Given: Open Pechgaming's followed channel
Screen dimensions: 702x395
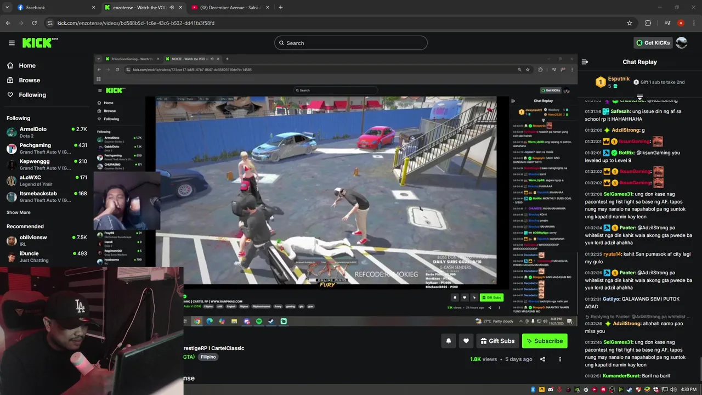Looking at the screenshot, I should click(x=47, y=148).
